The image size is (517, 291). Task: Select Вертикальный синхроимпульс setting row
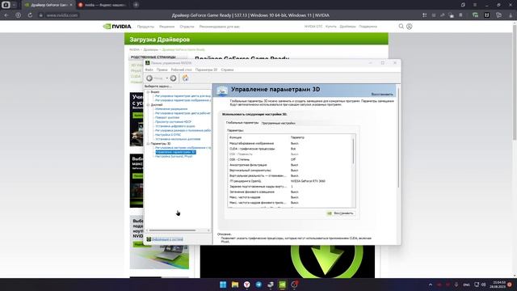tap(290, 171)
